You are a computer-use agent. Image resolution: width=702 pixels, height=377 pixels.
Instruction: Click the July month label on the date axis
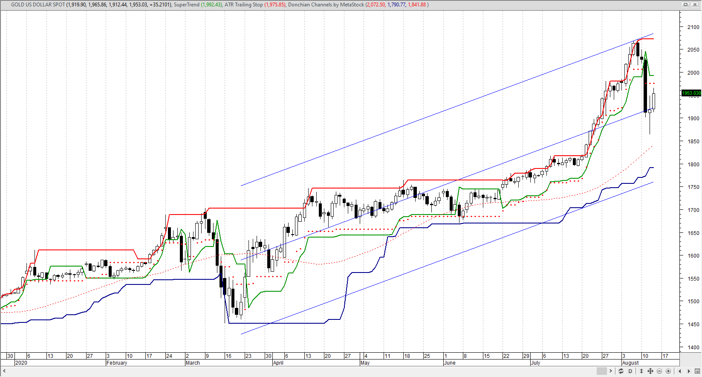point(535,363)
